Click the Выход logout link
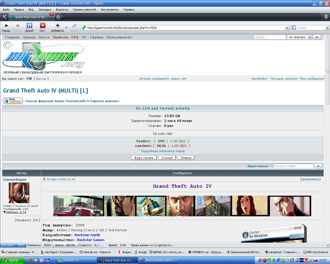The width and height of the screenshot is (330, 264). click(41, 79)
